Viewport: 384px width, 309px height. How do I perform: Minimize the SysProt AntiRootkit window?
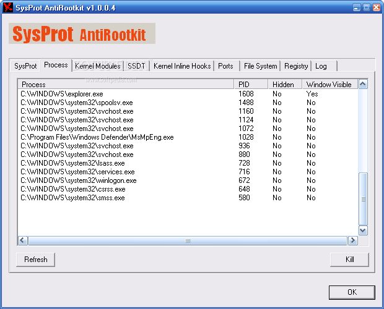coord(357,7)
